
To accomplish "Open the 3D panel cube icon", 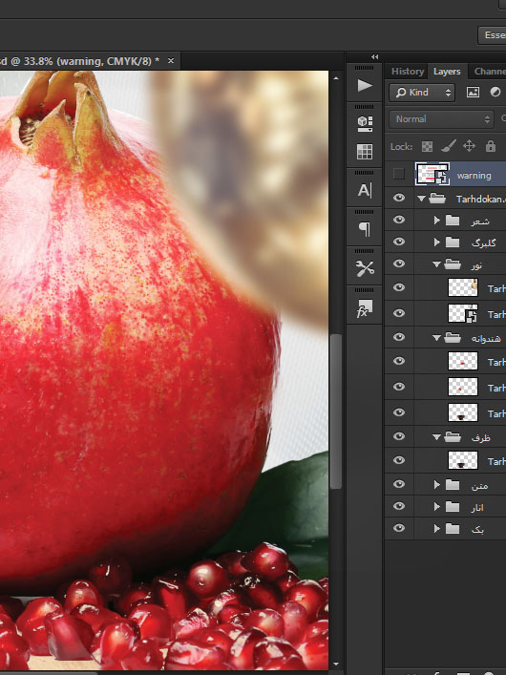I will 365,123.
